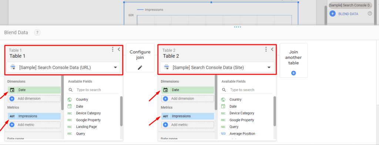Open Table 1 three-dot options menu
The image size is (379, 145).
coord(113,49)
